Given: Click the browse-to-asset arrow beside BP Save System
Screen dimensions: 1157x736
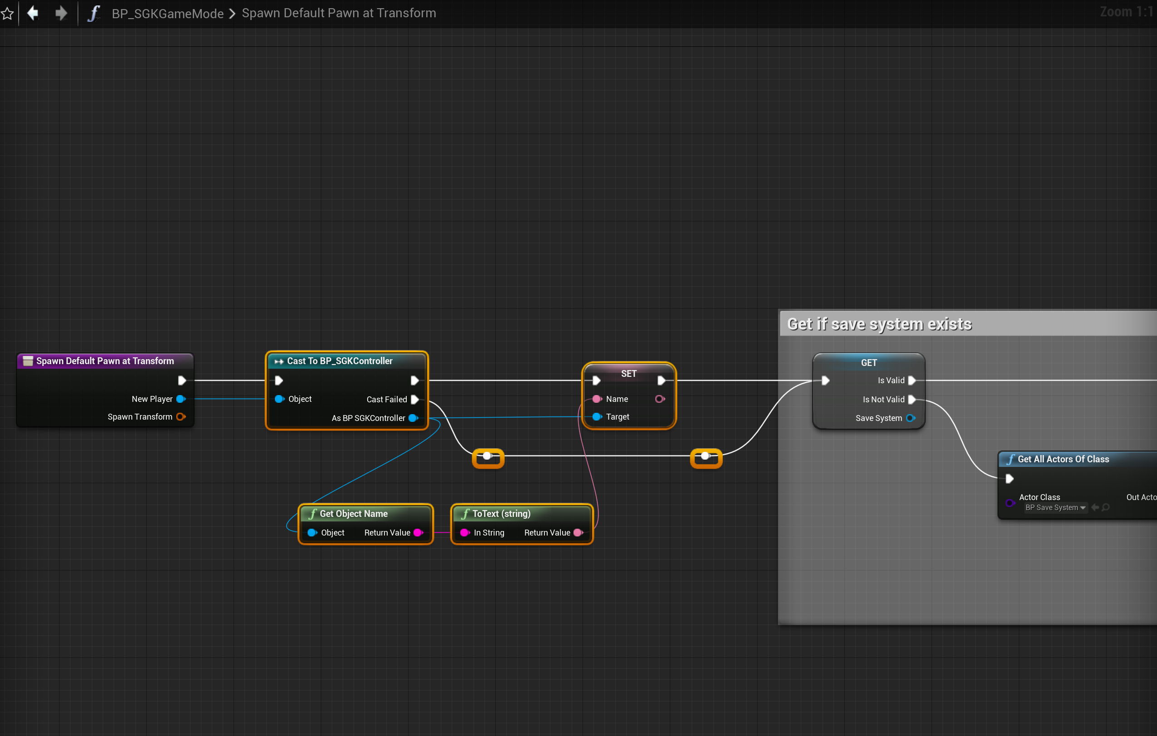Looking at the screenshot, I should pos(1095,507).
